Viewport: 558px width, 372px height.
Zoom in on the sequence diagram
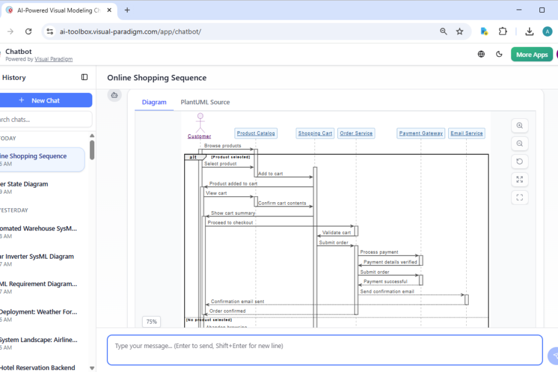[520, 125]
